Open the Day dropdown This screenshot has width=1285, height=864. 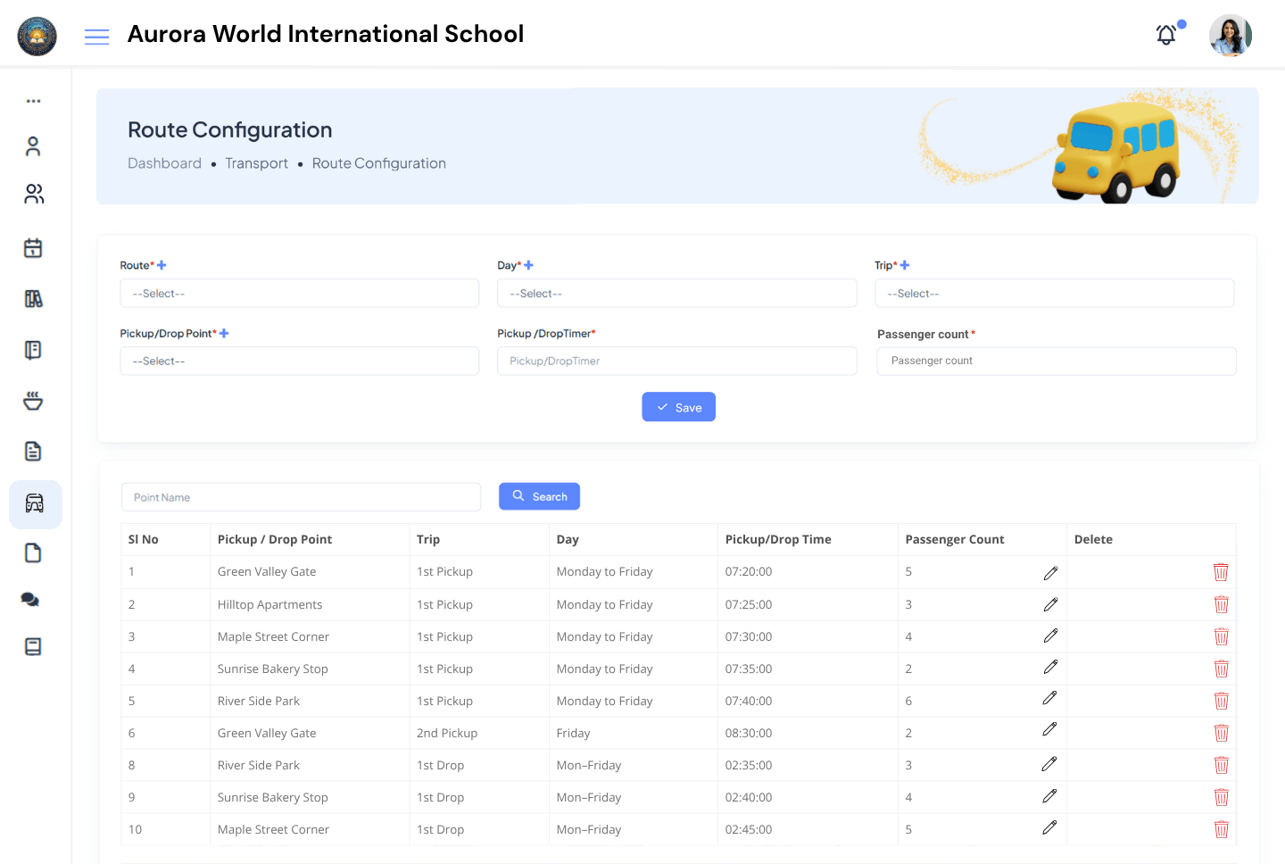point(676,293)
